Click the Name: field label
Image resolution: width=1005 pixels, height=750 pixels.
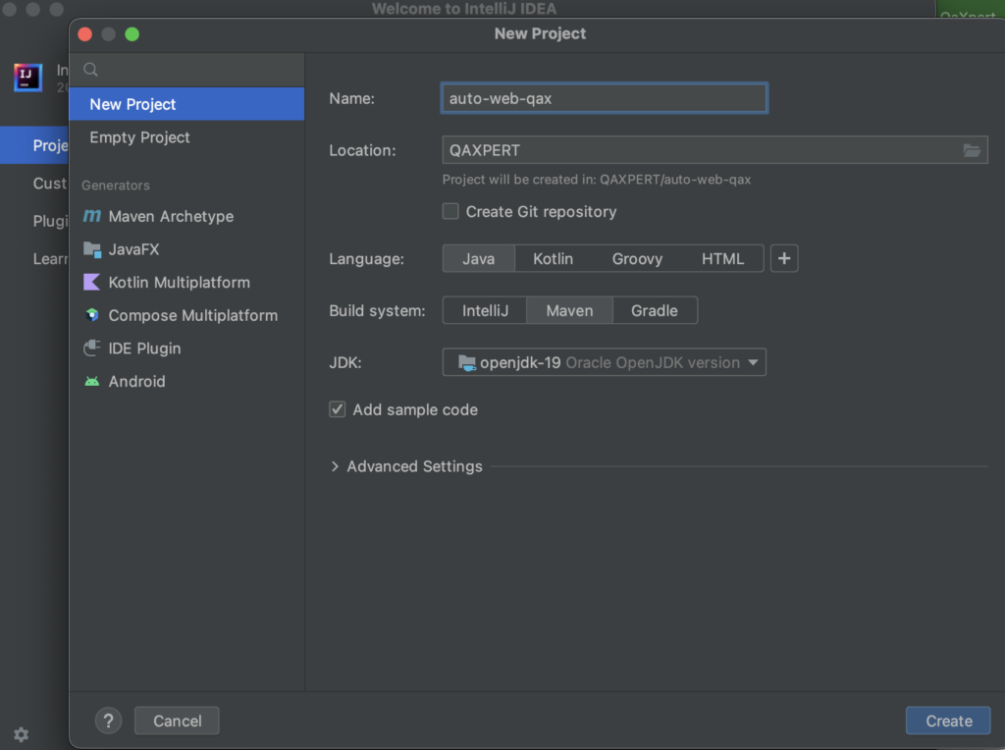coord(352,98)
